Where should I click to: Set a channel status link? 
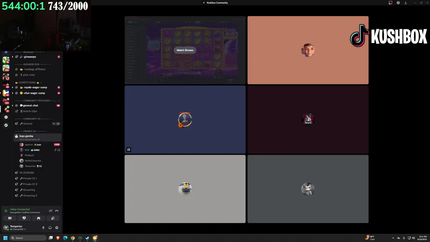(x=30, y=139)
